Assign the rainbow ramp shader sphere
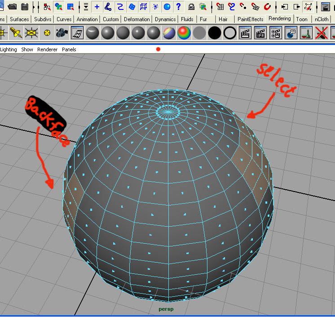 point(184,33)
